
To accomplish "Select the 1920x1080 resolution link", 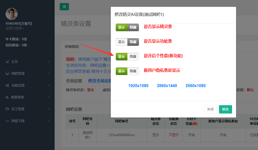I will 138,86.
